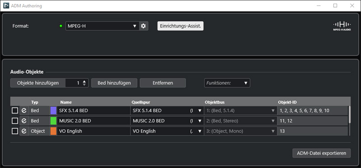The height and width of the screenshot is (168, 361).
Task: Click the Entfernen button
Action: point(163,83)
